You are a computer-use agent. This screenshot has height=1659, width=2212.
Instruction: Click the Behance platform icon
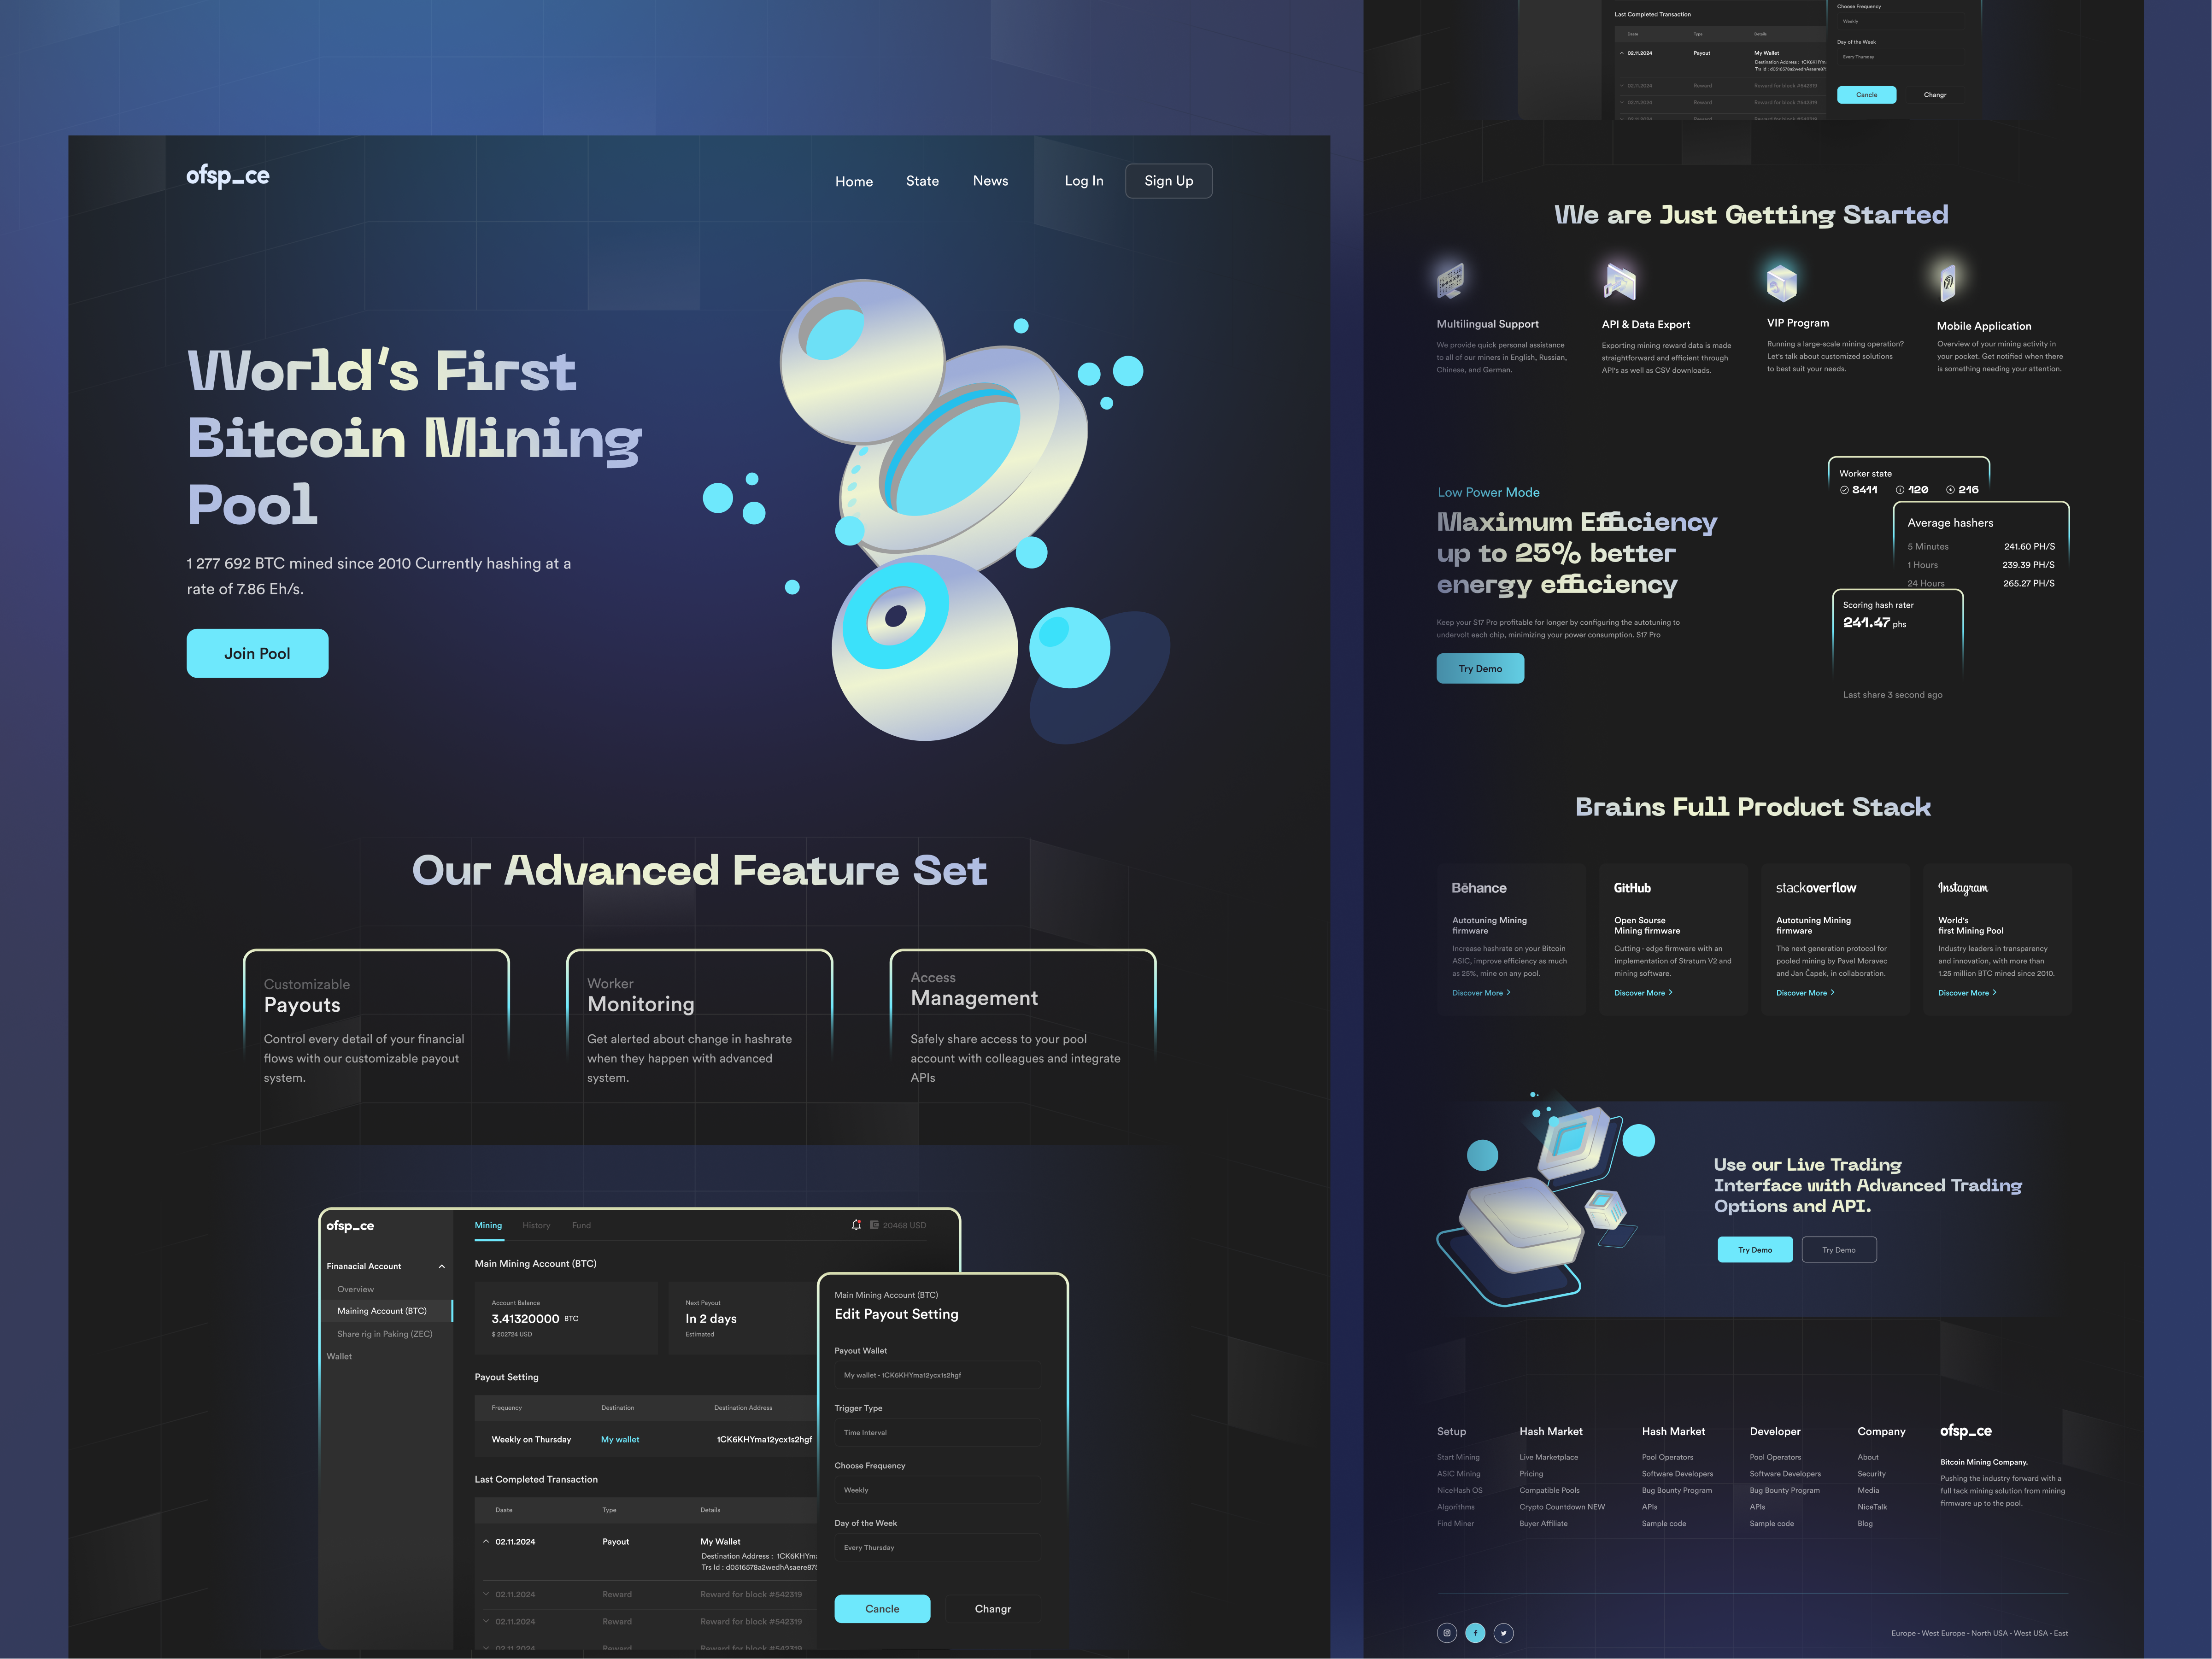click(1478, 887)
